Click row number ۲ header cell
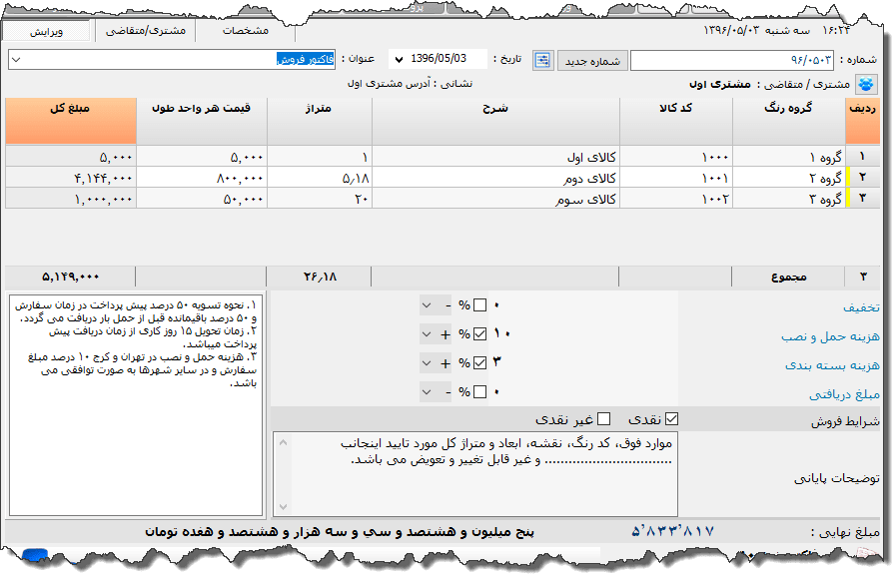The height and width of the screenshot is (574, 892). [863, 178]
